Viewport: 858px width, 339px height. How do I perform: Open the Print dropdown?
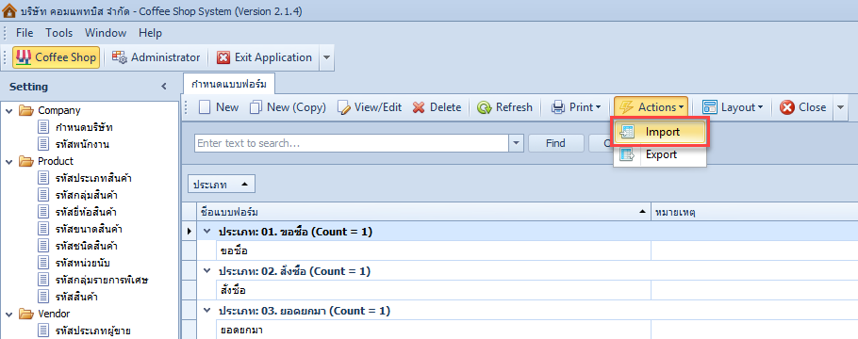(576, 107)
